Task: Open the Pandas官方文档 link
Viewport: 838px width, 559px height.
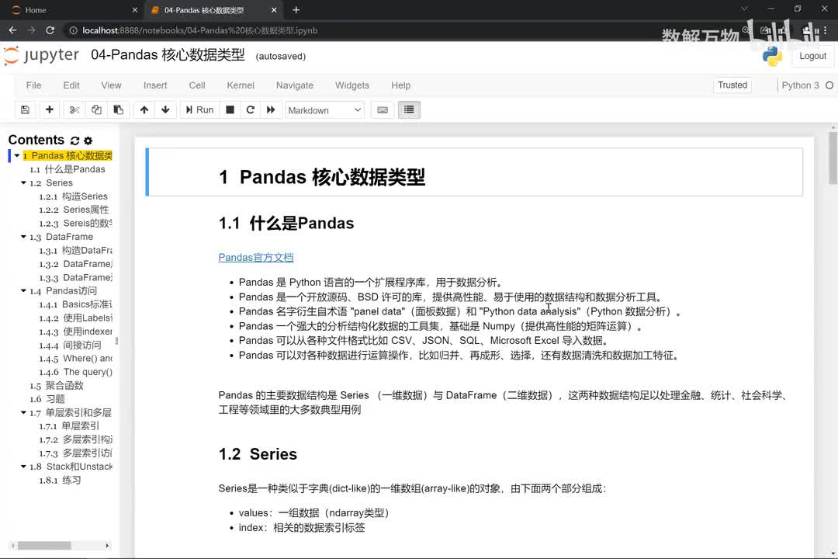Action: (256, 257)
